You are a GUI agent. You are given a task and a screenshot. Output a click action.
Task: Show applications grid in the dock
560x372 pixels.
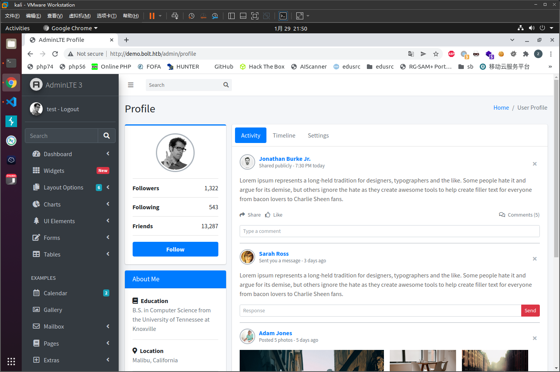[11, 361]
